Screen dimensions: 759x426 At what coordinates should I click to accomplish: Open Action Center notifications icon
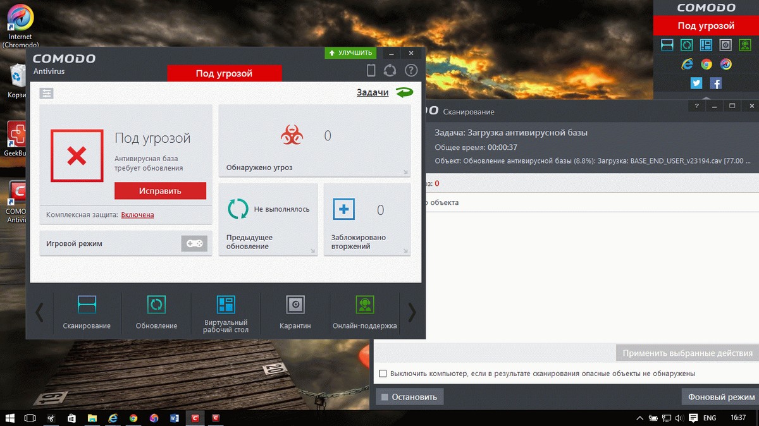pyautogui.click(x=694, y=418)
